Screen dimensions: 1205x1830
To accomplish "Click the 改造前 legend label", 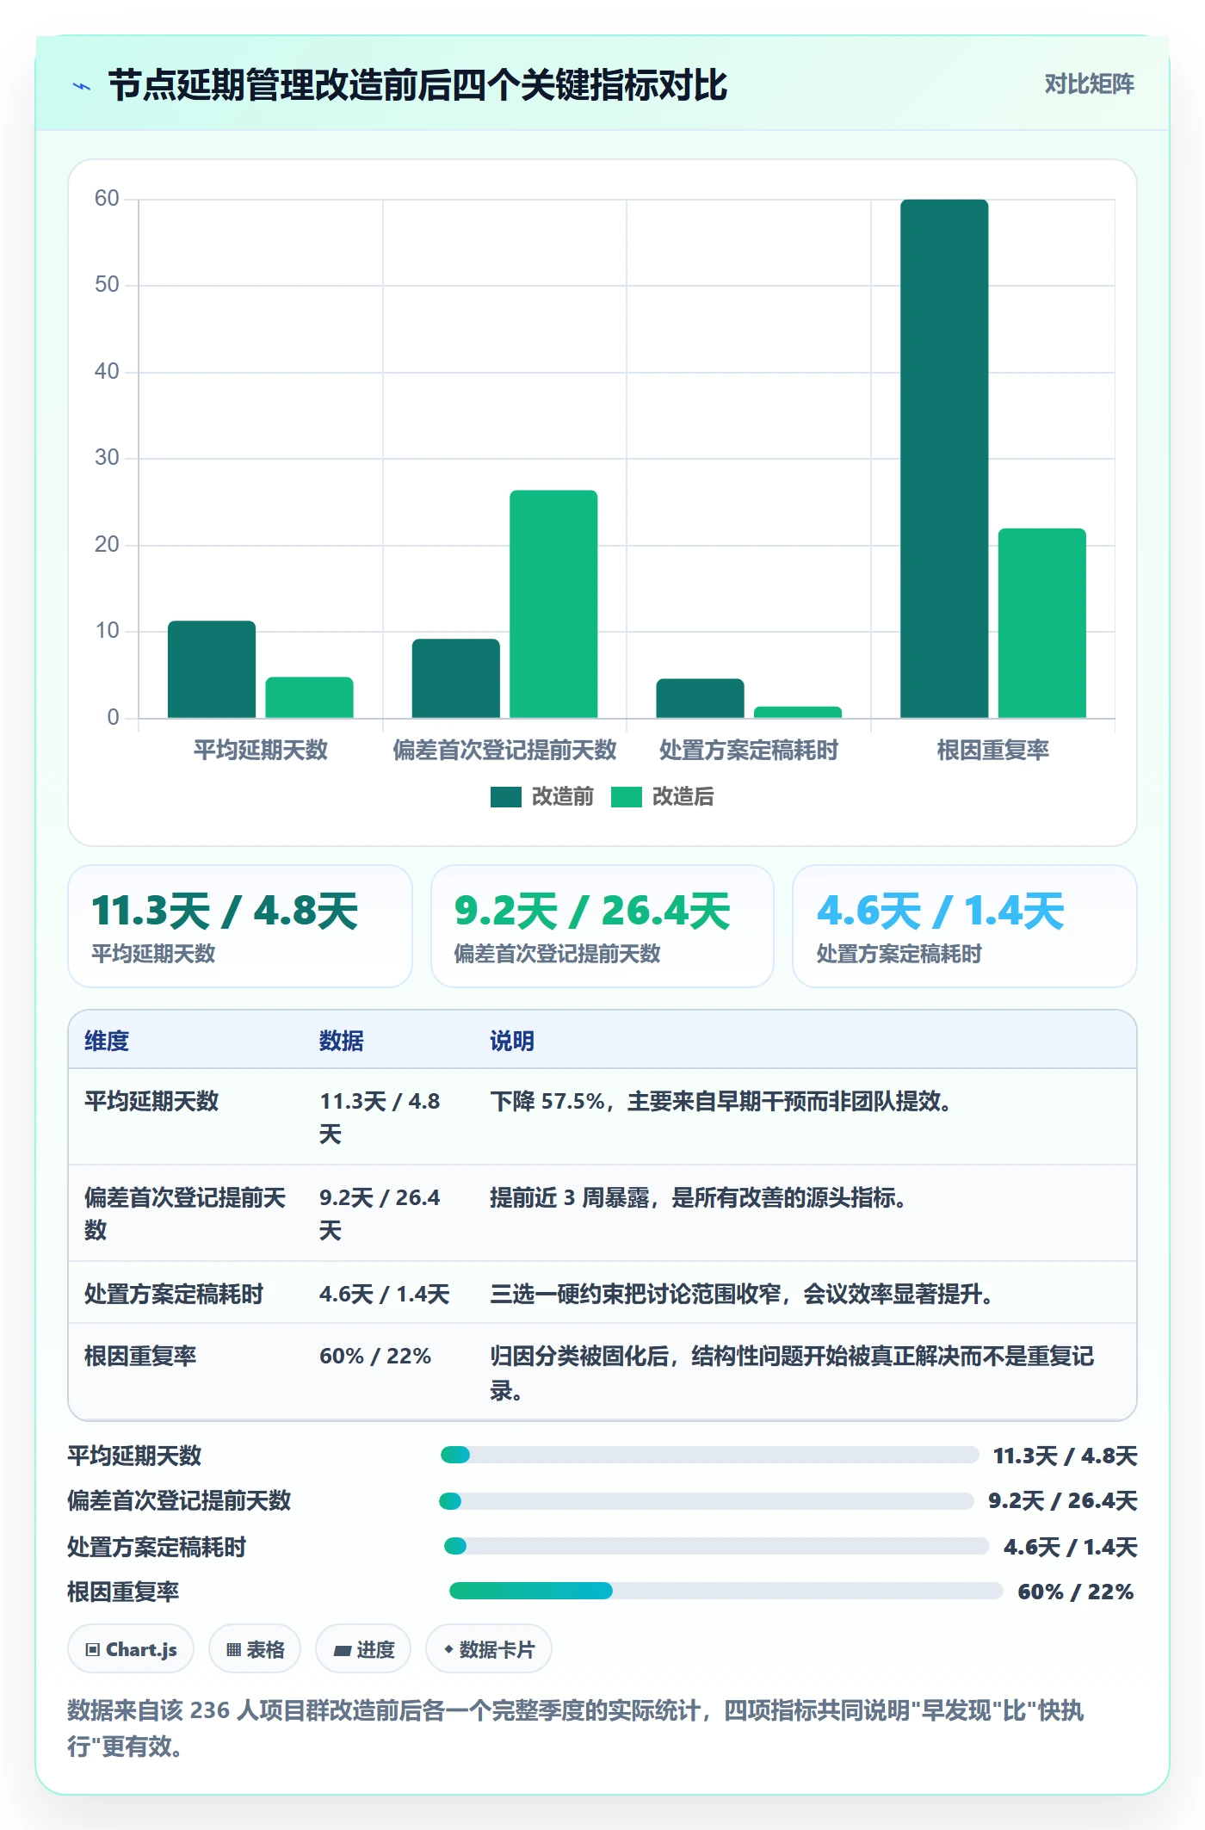I will (x=563, y=797).
